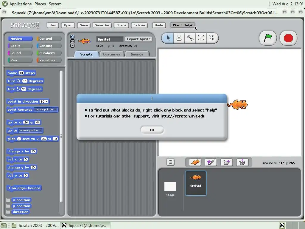Image resolution: width=305 pixels, height=229 pixels.
Task: Open the System menu
Action: [x=55, y=4]
